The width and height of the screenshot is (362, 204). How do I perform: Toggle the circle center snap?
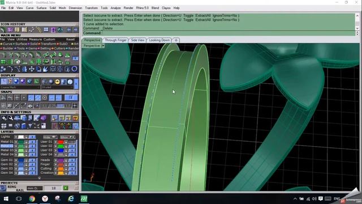click(x=45, y=97)
